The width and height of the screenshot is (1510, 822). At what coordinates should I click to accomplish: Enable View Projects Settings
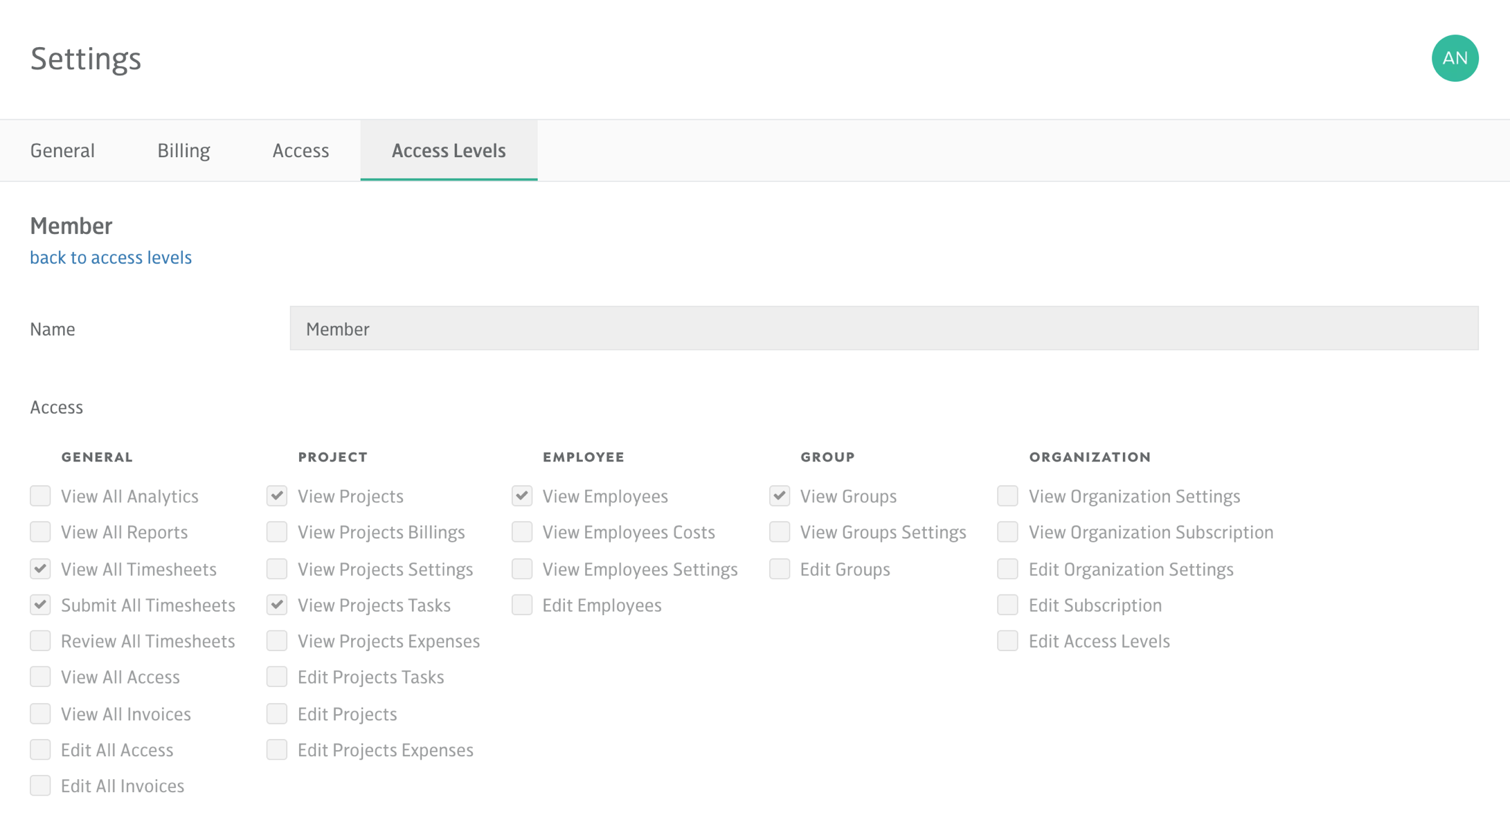(277, 569)
